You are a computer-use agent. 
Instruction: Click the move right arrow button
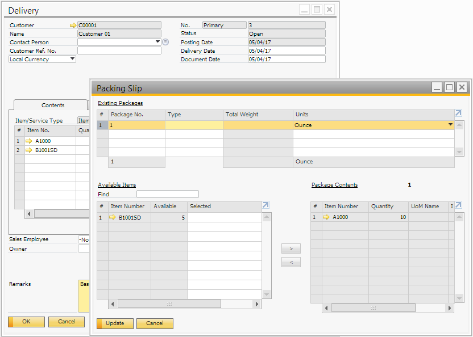point(291,249)
